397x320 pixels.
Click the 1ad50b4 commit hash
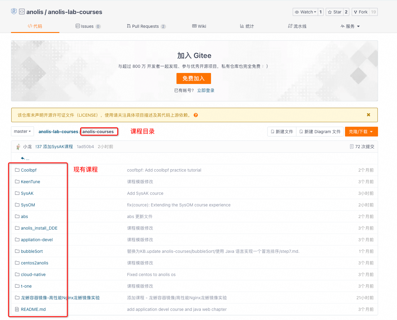click(x=85, y=147)
